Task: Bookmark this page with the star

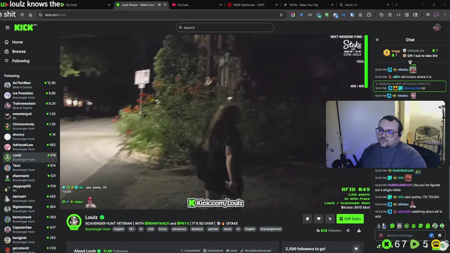Action: tap(281, 15)
